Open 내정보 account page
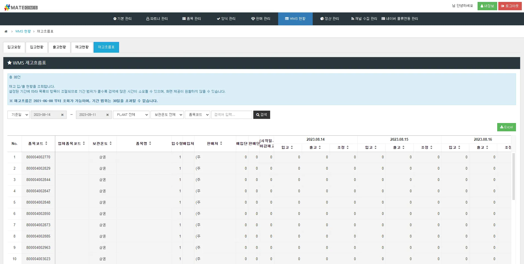Image resolution: width=524 pixels, height=264 pixels. [487, 6]
